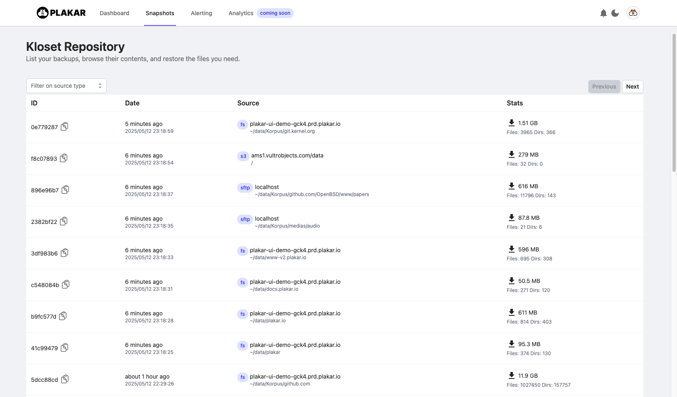Go to the Alerting tab

pyautogui.click(x=201, y=13)
